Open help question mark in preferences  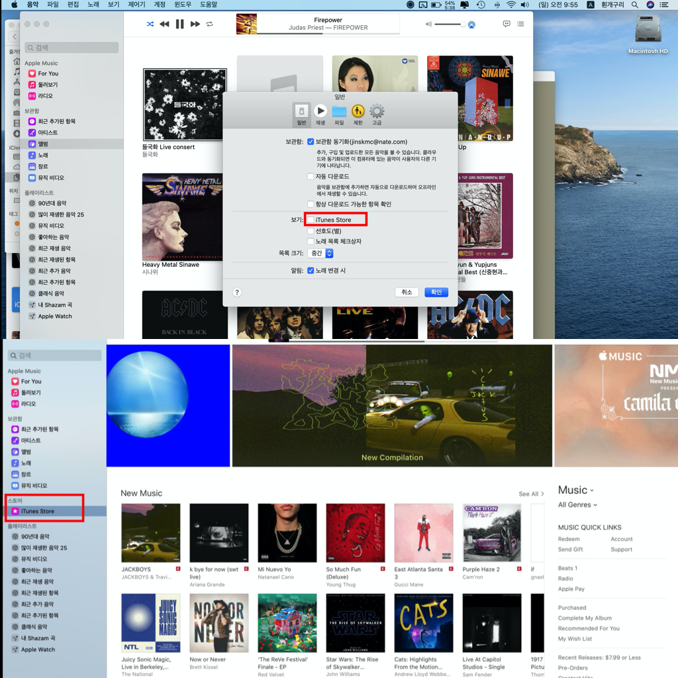tap(236, 292)
